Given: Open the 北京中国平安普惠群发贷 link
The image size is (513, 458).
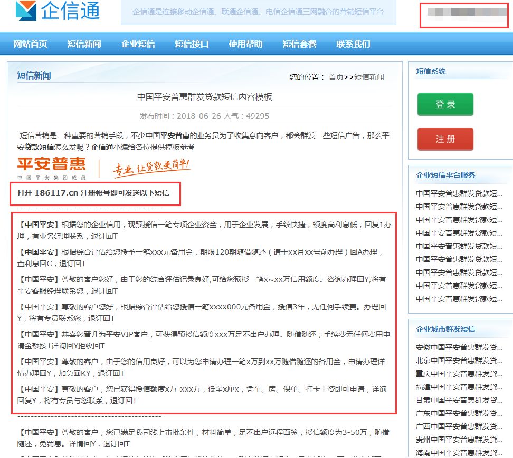Looking at the screenshot, I should click(459, 360).
